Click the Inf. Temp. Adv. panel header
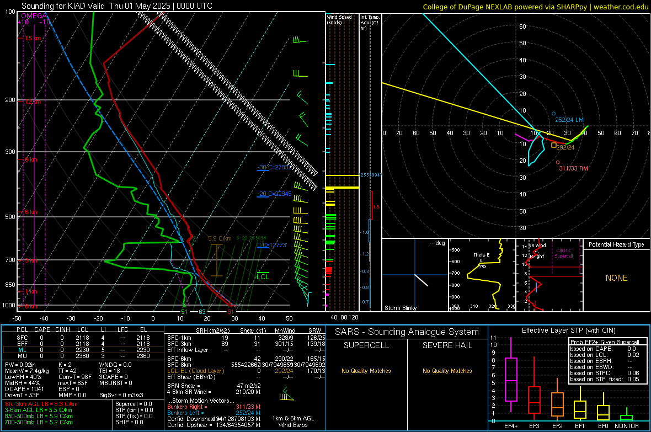651x432 pixels. pyautogui.click(x=370, y=23)
